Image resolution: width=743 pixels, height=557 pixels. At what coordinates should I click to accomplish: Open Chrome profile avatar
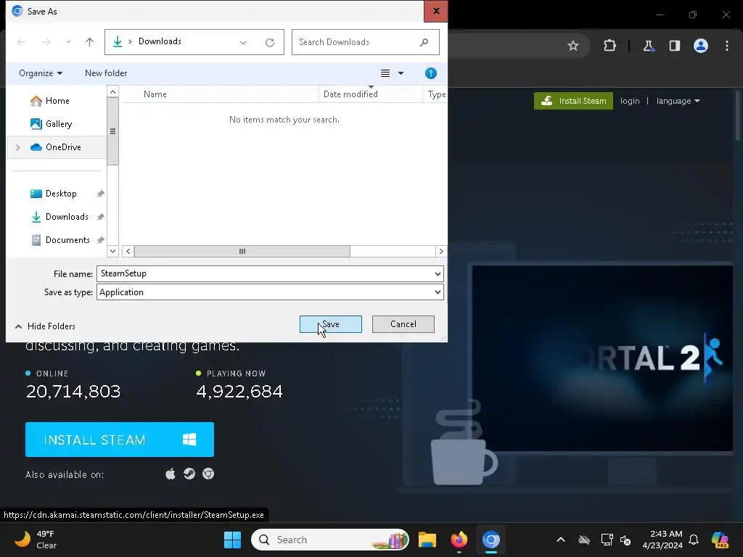pyautogui.click(x=701, y=46)
